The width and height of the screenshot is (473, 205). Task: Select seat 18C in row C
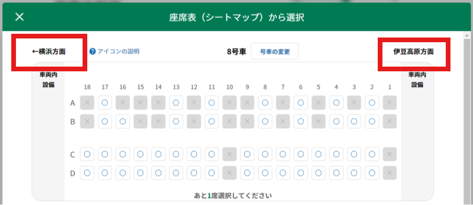pos(87,154)
